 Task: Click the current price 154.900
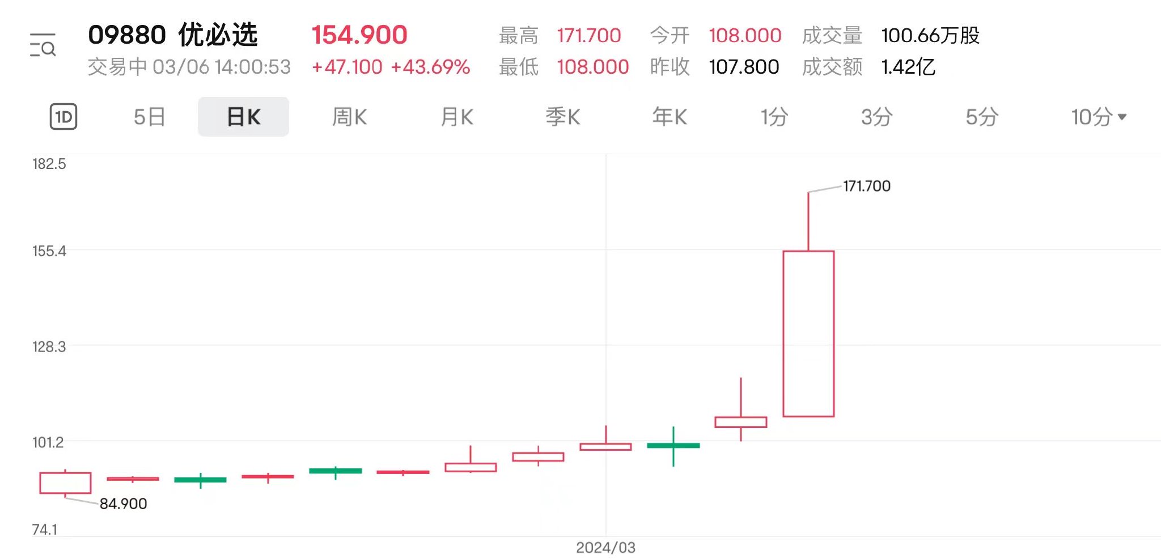tap(359, 35)
